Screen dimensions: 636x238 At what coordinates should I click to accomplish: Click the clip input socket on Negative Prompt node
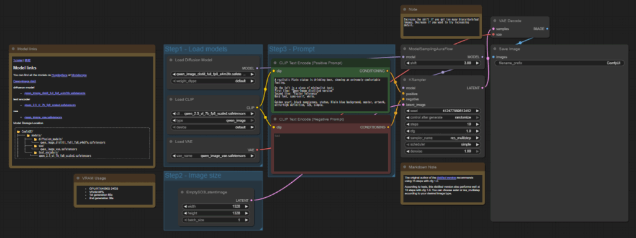pos(273,127)
